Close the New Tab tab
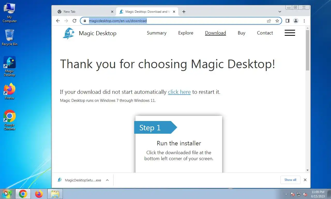This screenshot has width=331, height=199. coord(112,12)
